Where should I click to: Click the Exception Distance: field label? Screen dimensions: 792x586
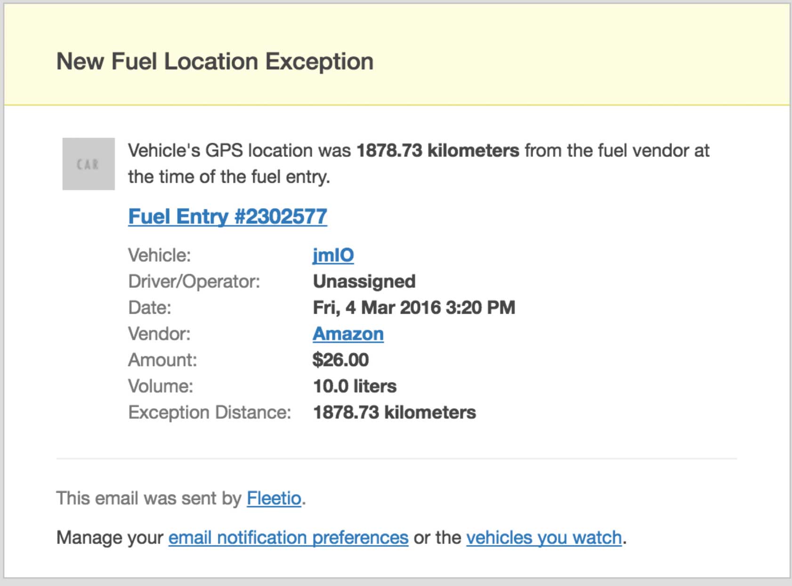[210, 413]
